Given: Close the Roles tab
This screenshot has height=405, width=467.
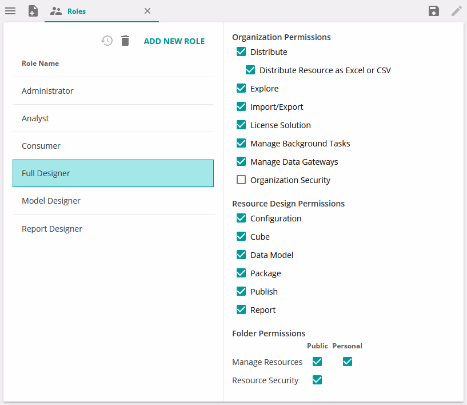Looking at the screenshot, I should click(x=147, y=11).
